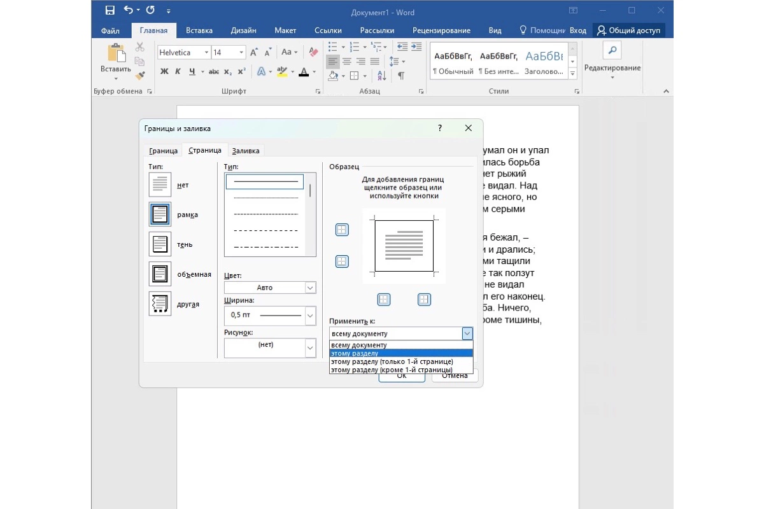The width and height of the screenshot is (764, 509).
Task: Sort text with the А-Я sort icon
Action: (382, 76)
